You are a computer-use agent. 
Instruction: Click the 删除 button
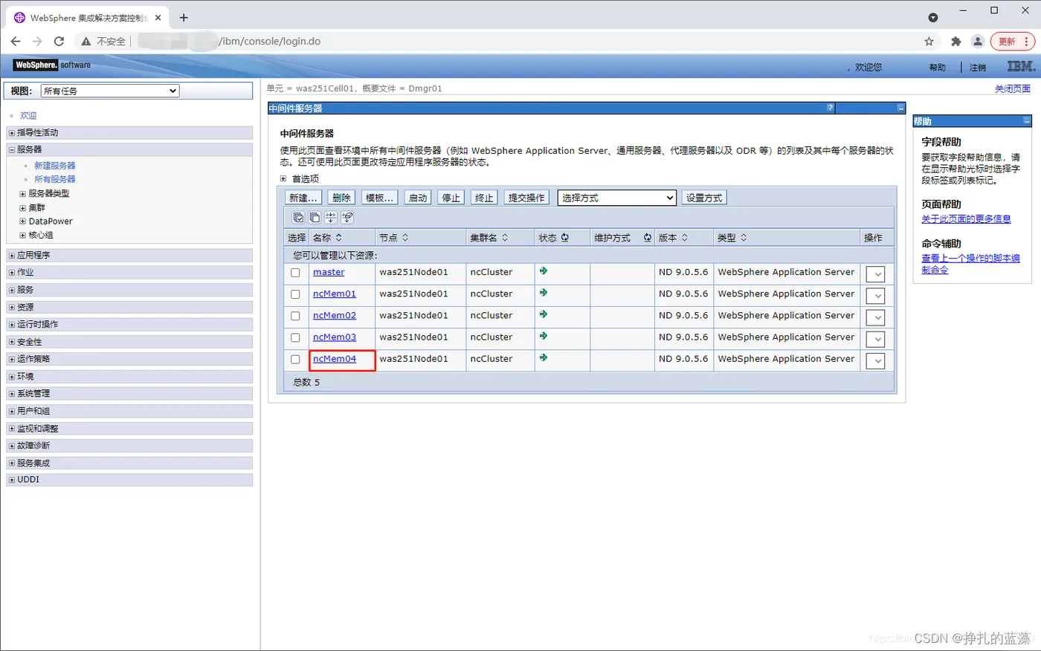click(341, 198)
